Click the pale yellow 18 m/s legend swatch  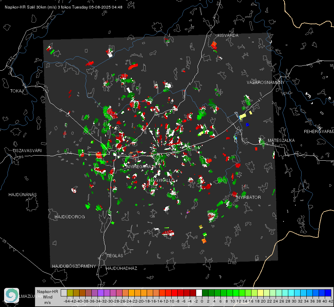260,293
